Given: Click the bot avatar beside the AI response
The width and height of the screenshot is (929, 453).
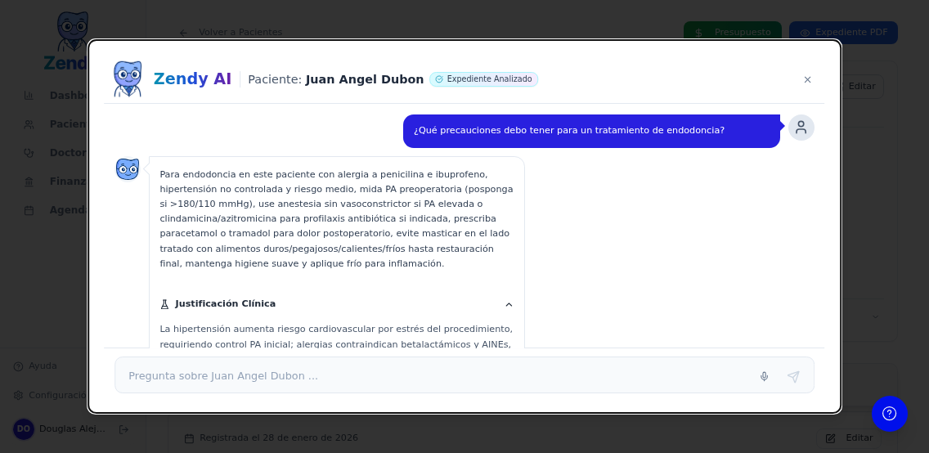Looking at the screenshot, I should 128,169.
